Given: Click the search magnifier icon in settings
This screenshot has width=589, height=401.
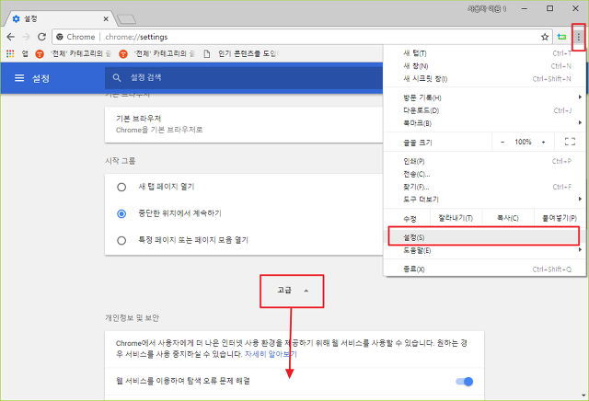Looking at the screenshot, I should [x=117, y=78].
